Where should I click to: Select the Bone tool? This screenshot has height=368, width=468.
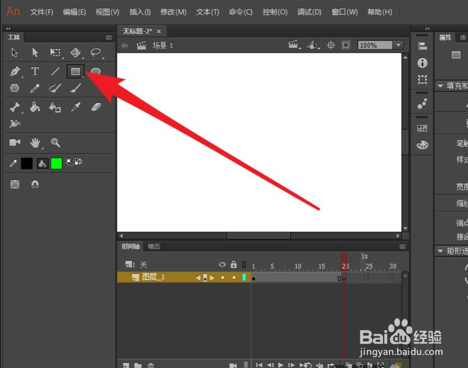(15, 107)
